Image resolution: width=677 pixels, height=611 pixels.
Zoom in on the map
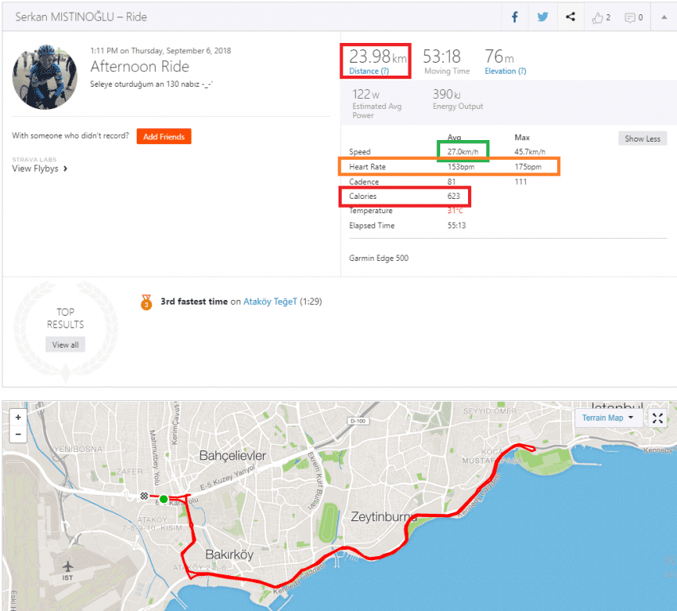[18, 417]
